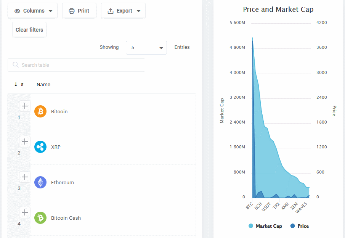The image size is (345, 238).
Task: Click the Price and Market Cap chart title
Action: point(278,10)
